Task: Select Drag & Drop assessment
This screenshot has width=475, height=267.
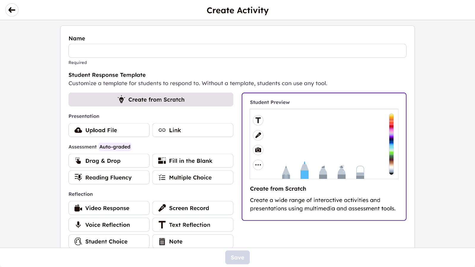Action: click(109, 161)
